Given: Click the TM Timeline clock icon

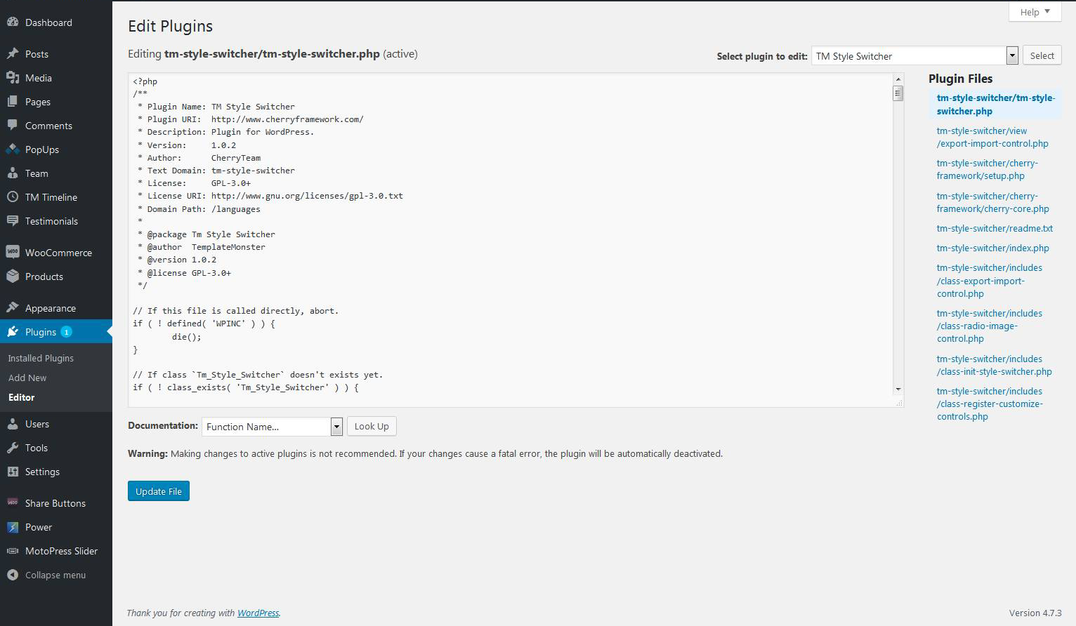Looking at the screenshot, I should coord(13,197).
